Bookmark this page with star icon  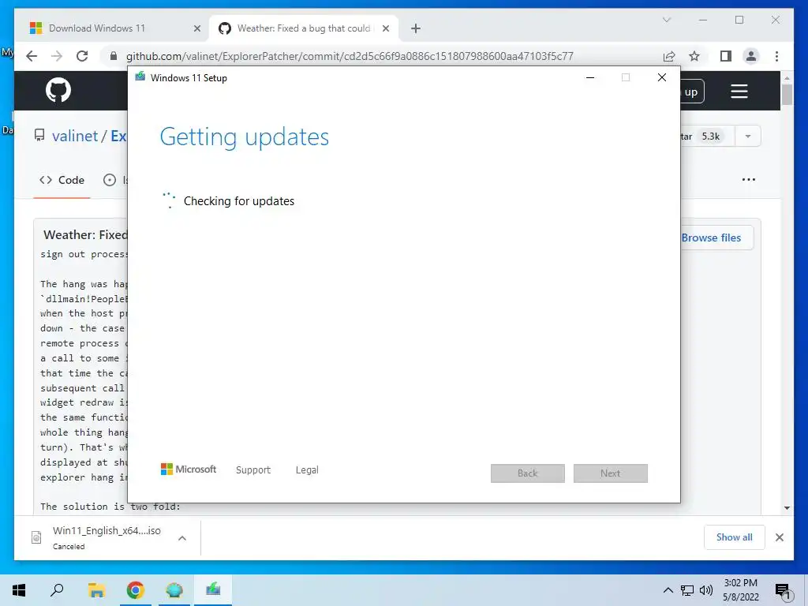tap(694, 56)
